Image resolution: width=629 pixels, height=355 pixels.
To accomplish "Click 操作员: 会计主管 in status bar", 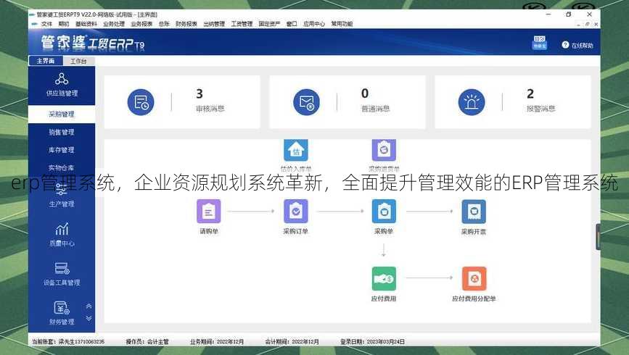I will click(147, 342).
